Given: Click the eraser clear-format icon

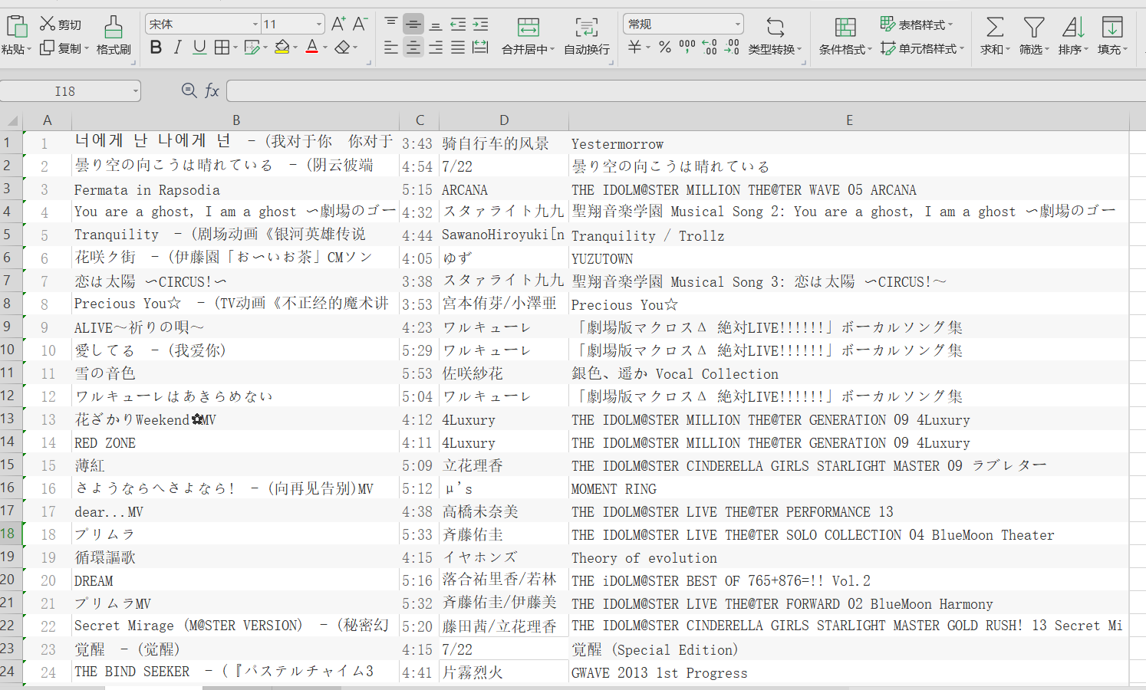Looking at the screenshot, I should tap(342, 48).
